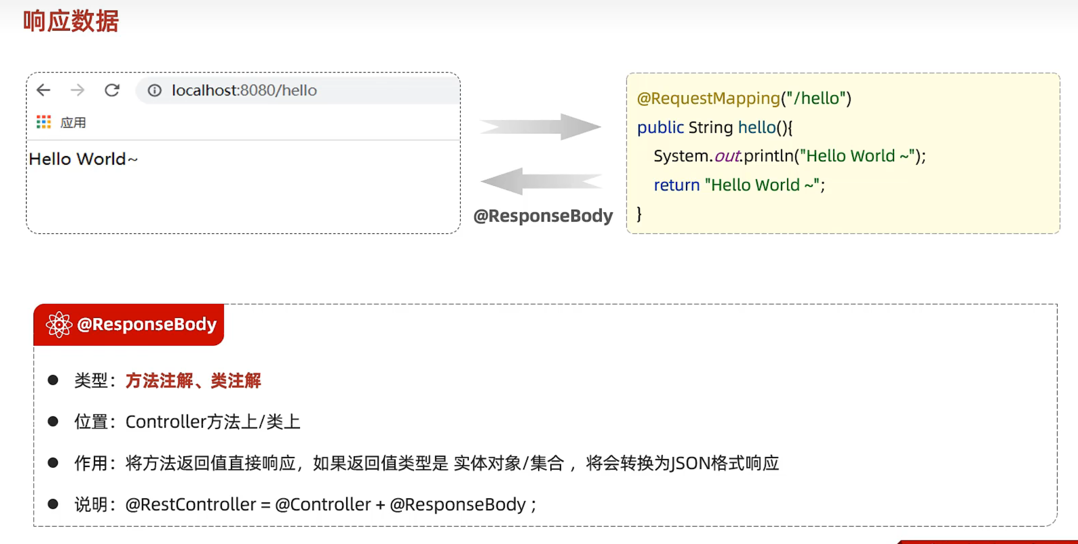Open the colorful apps grid icon

tap(44, 122)
